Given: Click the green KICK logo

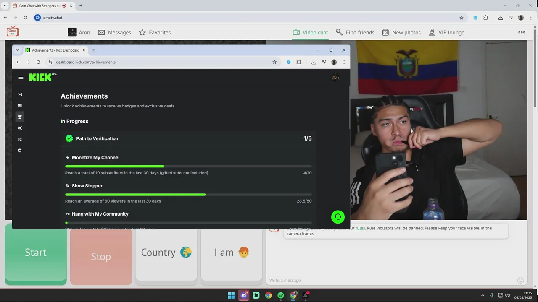Looking at the screenshot, I should (40, 77).
